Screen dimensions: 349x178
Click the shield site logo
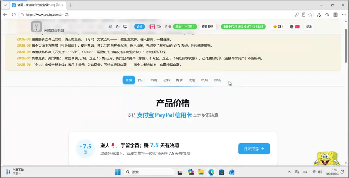(36, 27)
